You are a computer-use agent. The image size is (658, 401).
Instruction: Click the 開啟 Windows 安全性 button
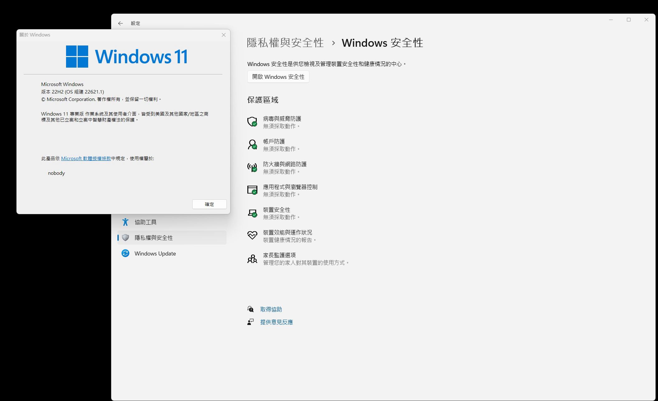pyautogui.click(x=278, y=77)
